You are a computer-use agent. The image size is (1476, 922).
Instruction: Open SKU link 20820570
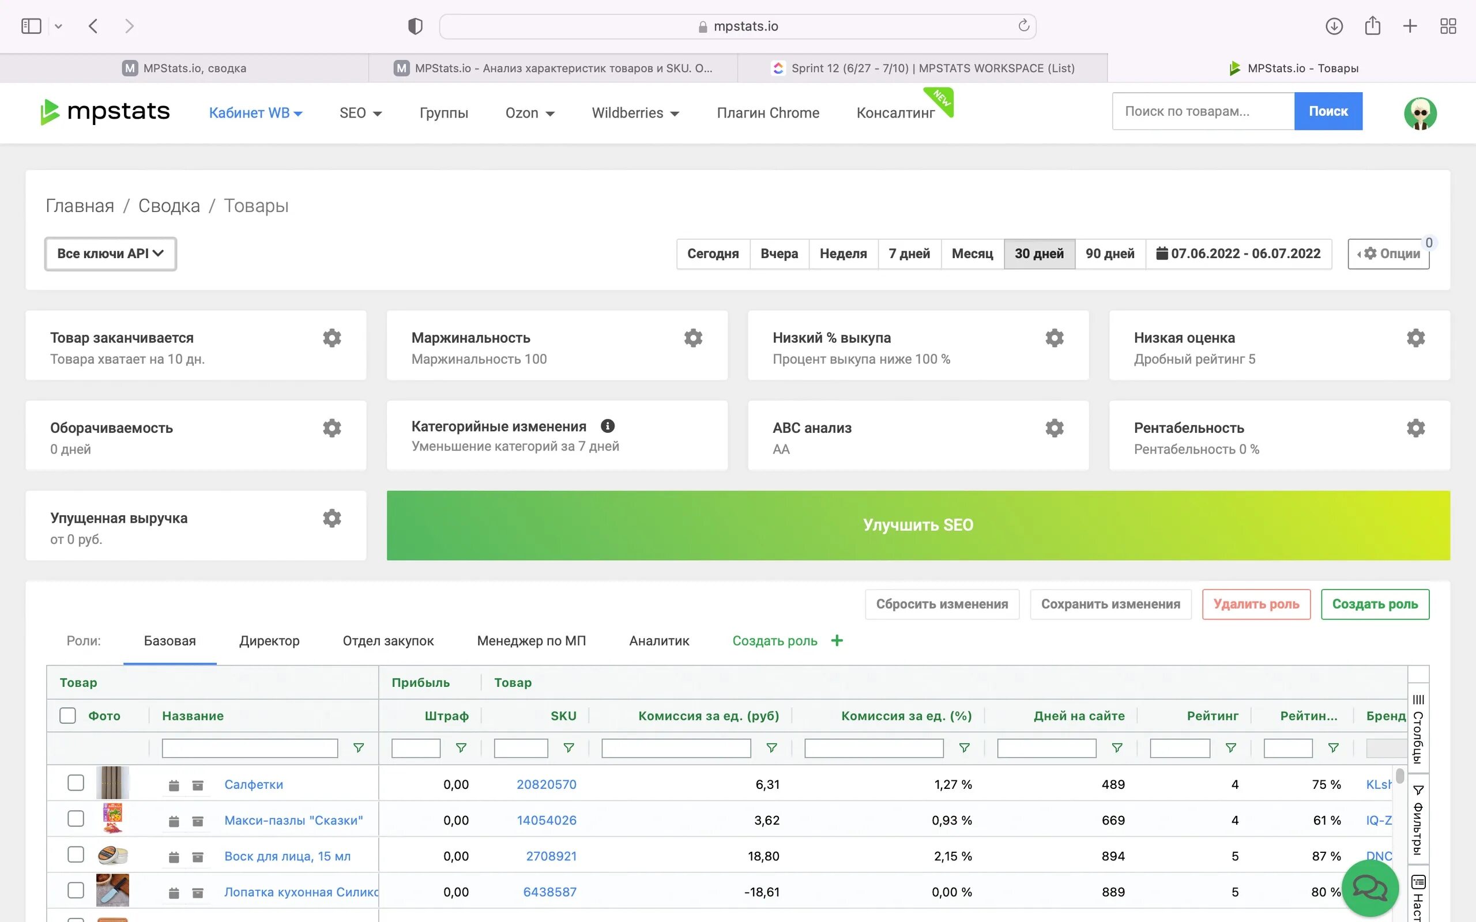pyautogui.click(x=546, y=784)
